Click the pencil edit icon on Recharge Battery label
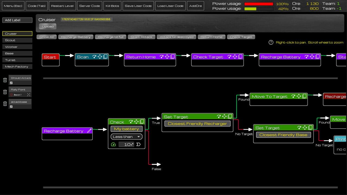 point(89,131)
